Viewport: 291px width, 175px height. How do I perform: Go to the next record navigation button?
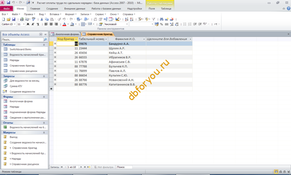pos(81,167)
